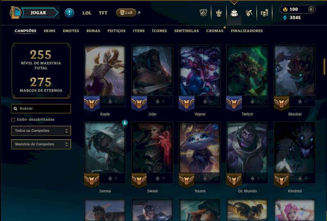Launch LoR via its badge link
The width and height of the screenshot is (327, 221).
pos(126,13)
